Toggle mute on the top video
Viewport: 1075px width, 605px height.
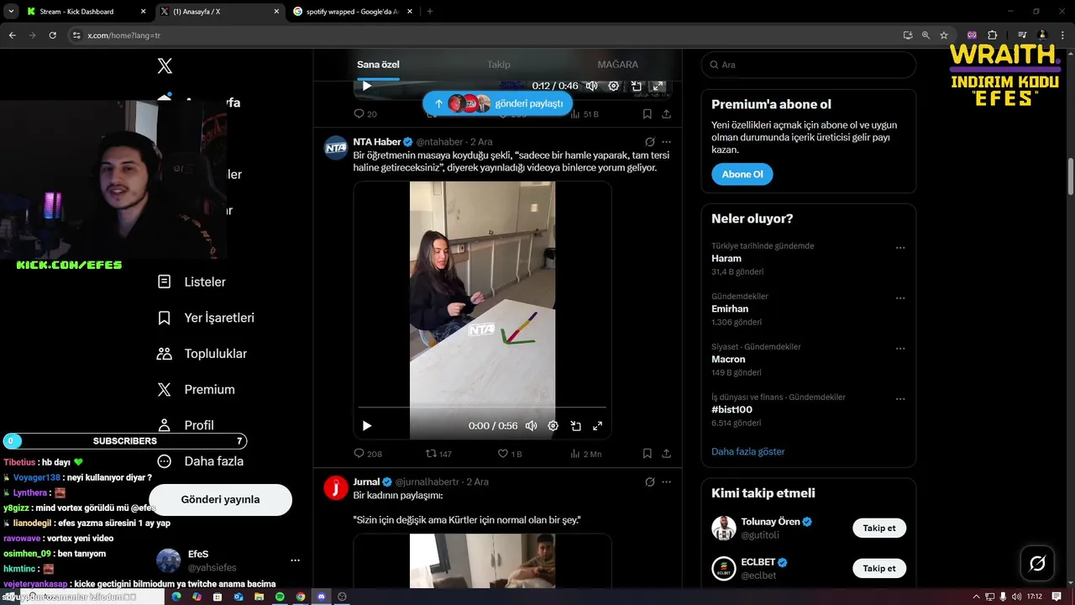pyautogui.click(x=591, y=86)
